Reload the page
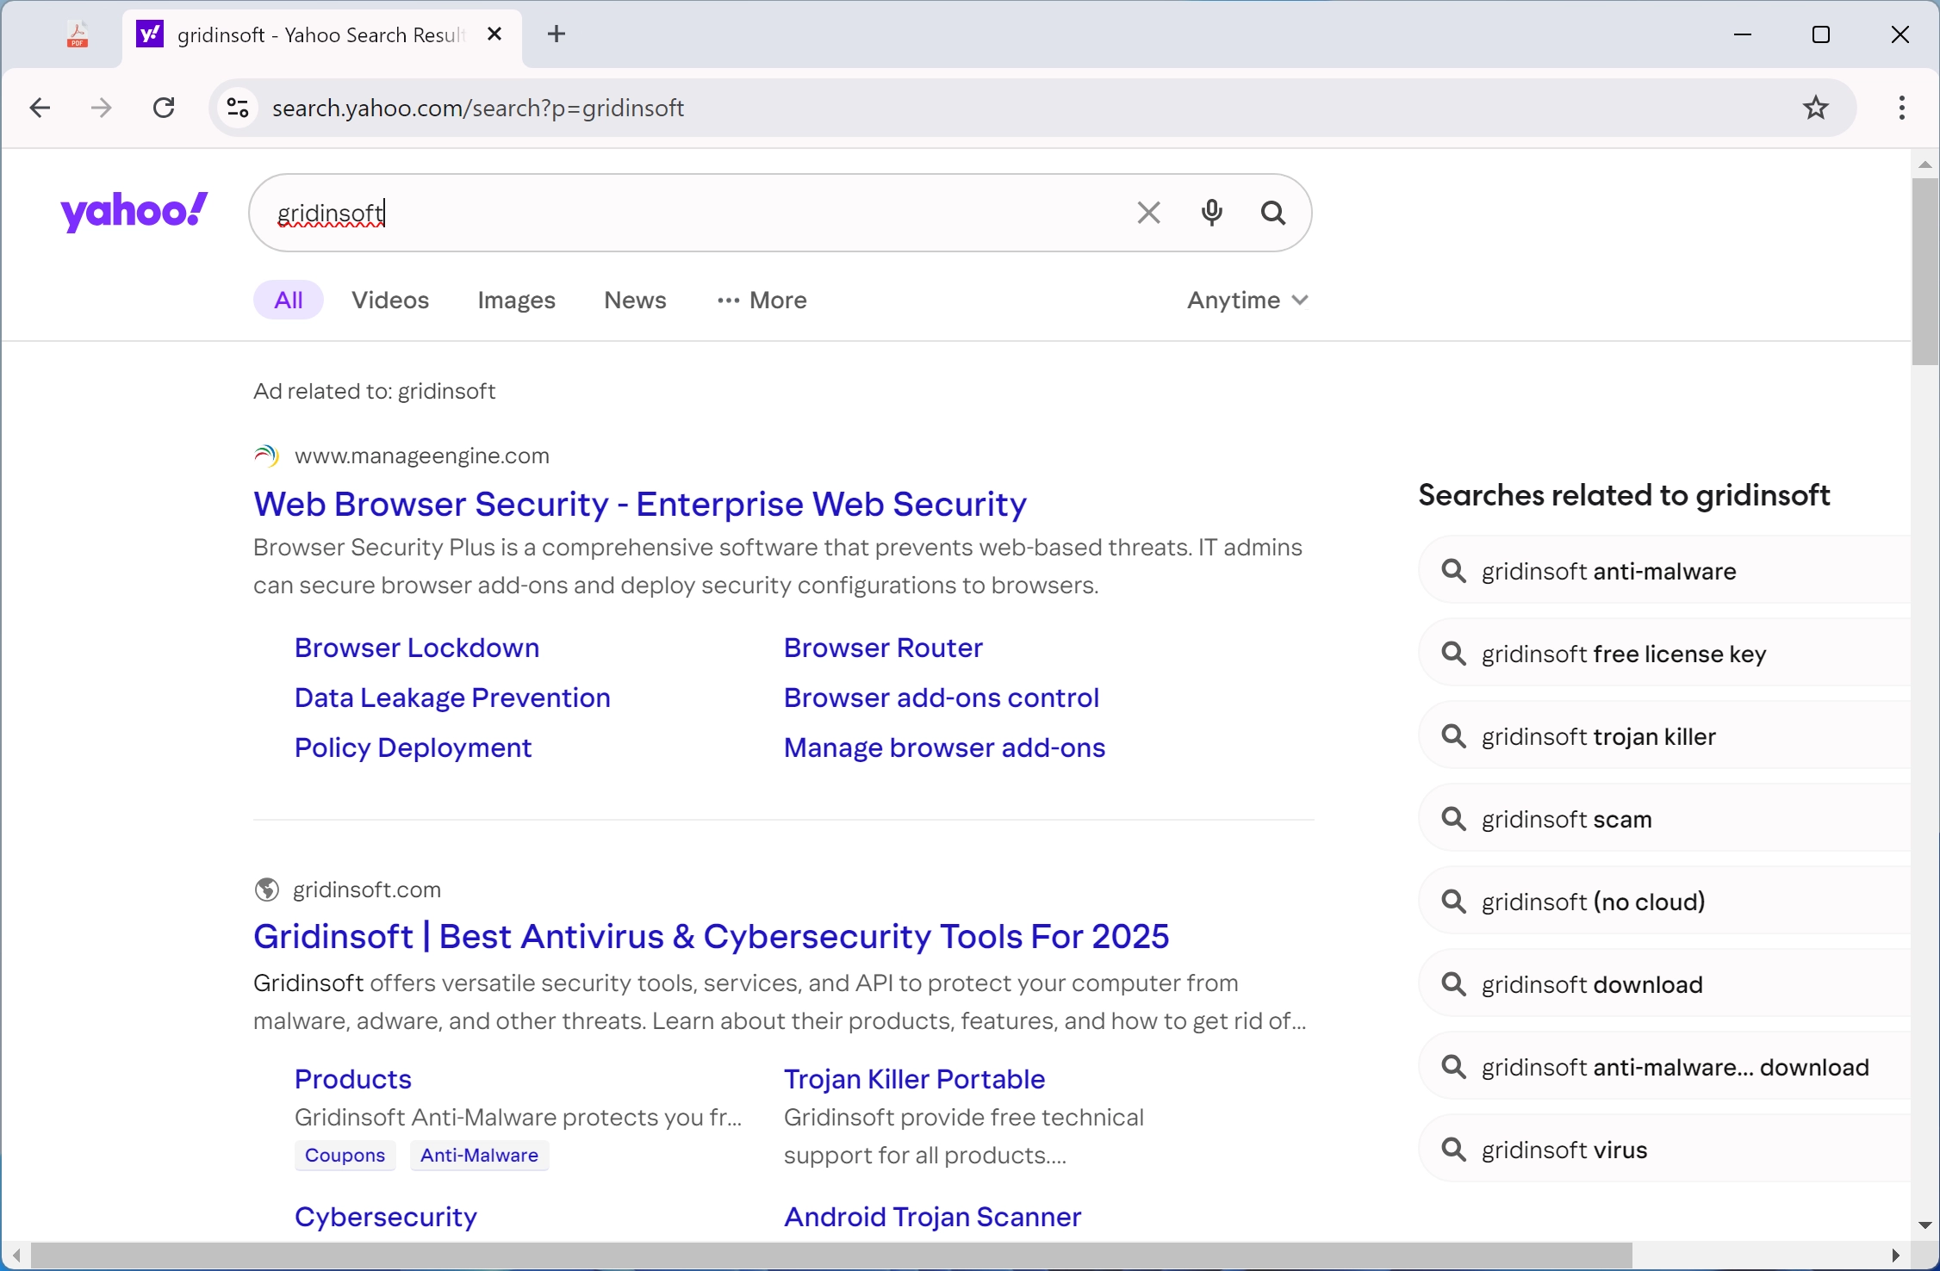 pos(163,107)
